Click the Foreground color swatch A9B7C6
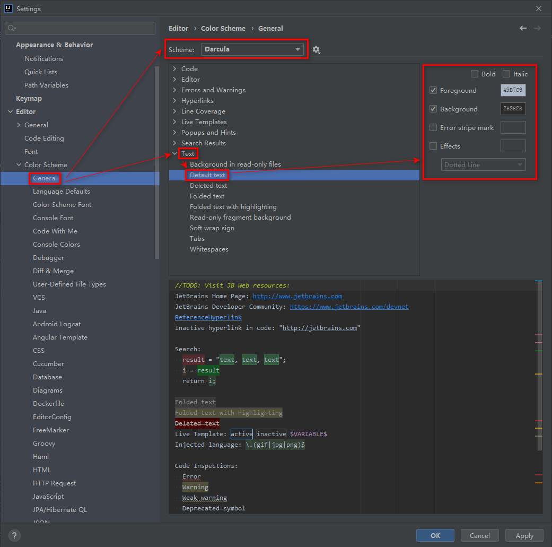This screenshot has width=552, height=547. point(513,90)
